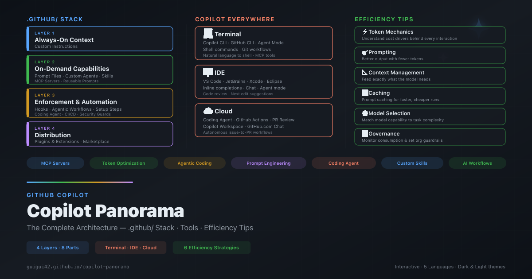Click the .GITHUB/ STACK heading
Screen dimensions: 532x279
point(55,19)
